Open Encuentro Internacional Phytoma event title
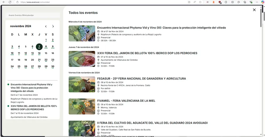The width and height of the screenshot is (265, 137). click(161, 28)
